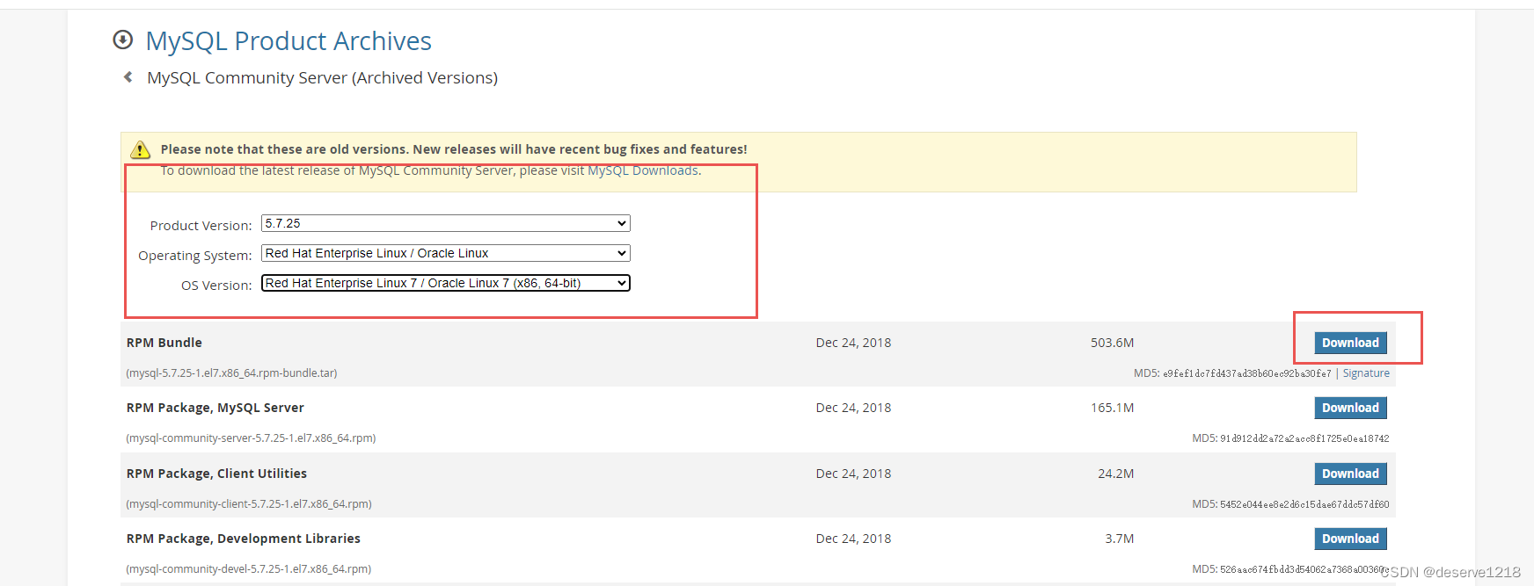
Task: Open the MySQL Downloads link in notice
Action: pyautogui.click(x=643, y=170)
